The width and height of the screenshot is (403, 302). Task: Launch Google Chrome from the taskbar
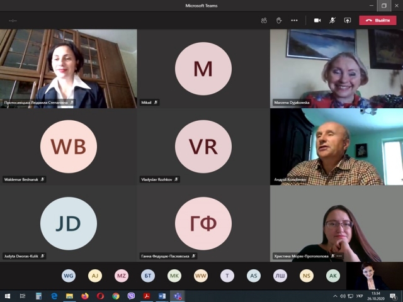(x=116, y=296)
